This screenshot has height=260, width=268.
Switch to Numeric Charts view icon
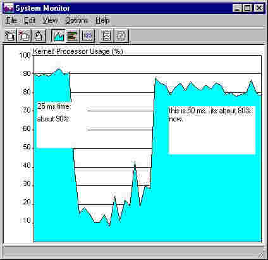click(87, 35)
